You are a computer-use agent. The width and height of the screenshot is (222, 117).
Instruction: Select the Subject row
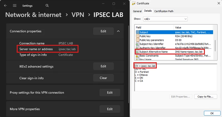174,32
